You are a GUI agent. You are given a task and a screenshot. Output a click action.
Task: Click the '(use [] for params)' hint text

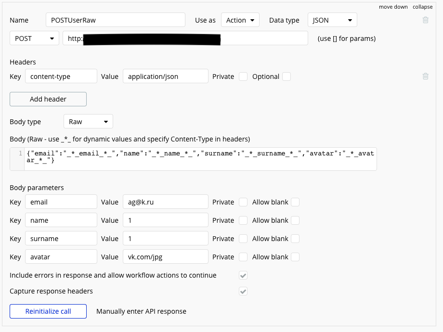coord(347,38)
